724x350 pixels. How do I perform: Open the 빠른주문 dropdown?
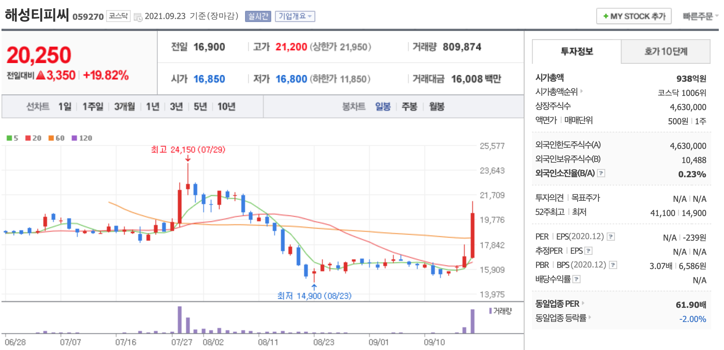point(700,16)
